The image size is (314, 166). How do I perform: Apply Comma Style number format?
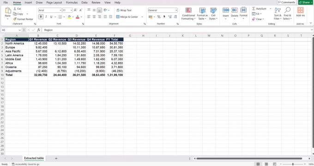point(164,17)
